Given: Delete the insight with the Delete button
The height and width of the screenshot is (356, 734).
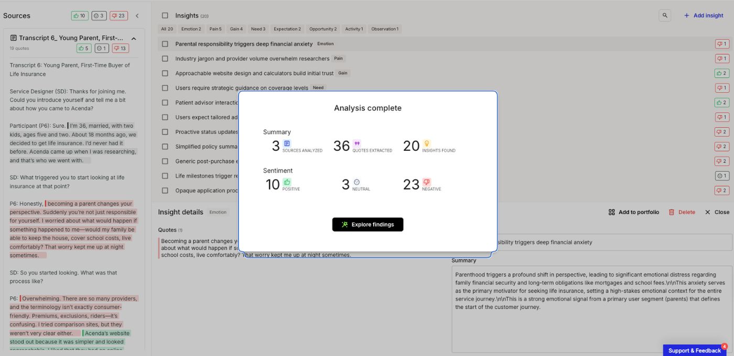Looking at the screenshot, I should point(682,212).
